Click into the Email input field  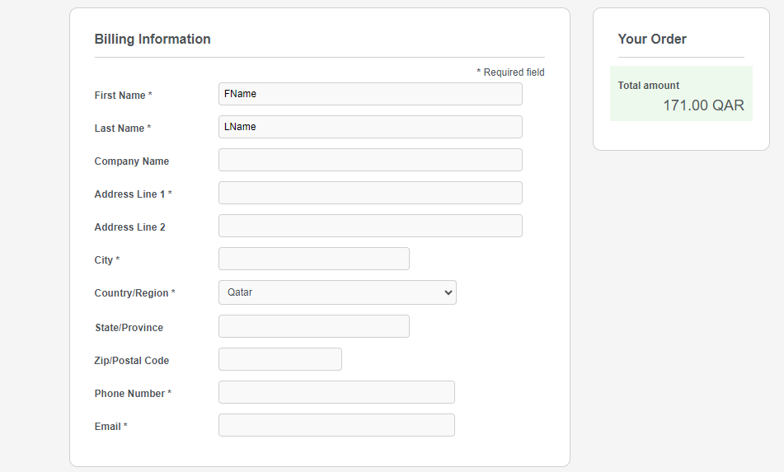pyautogui.click(x=336, y=425)
